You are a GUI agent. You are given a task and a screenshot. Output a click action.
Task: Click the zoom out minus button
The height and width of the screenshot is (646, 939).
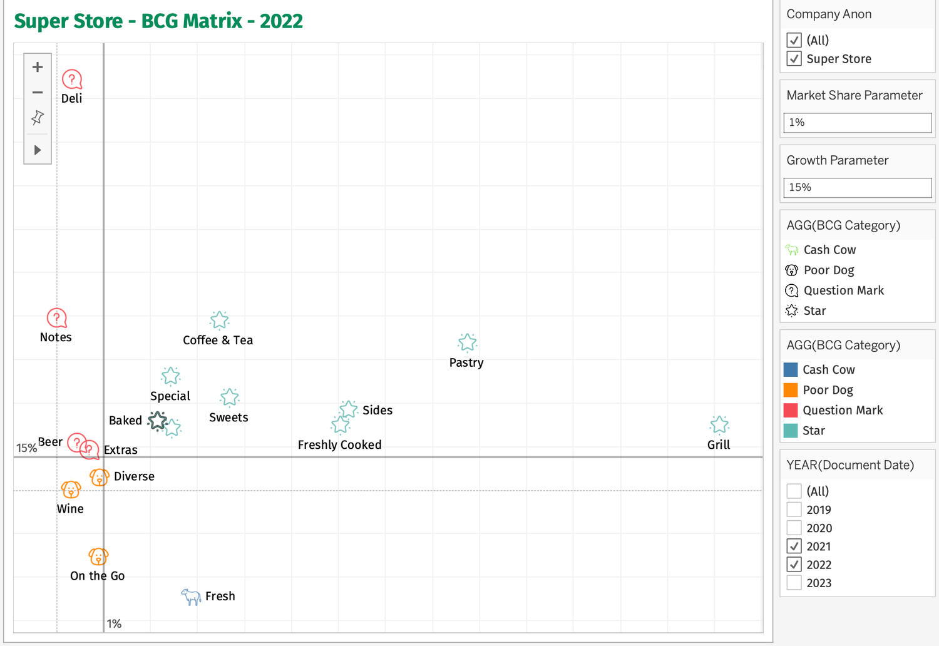point(38,93)
